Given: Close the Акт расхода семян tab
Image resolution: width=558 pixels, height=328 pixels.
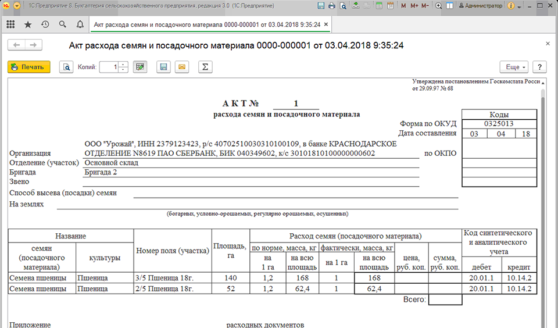Looking at the screenshot, I should pos(326,24).
